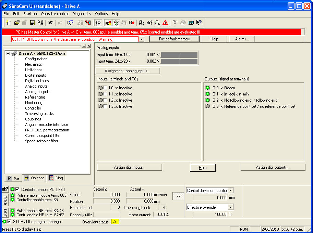This screenshot has height=233, width=313.
Task: Click the P parameter list toolbar icon
Action: [98, 23]
